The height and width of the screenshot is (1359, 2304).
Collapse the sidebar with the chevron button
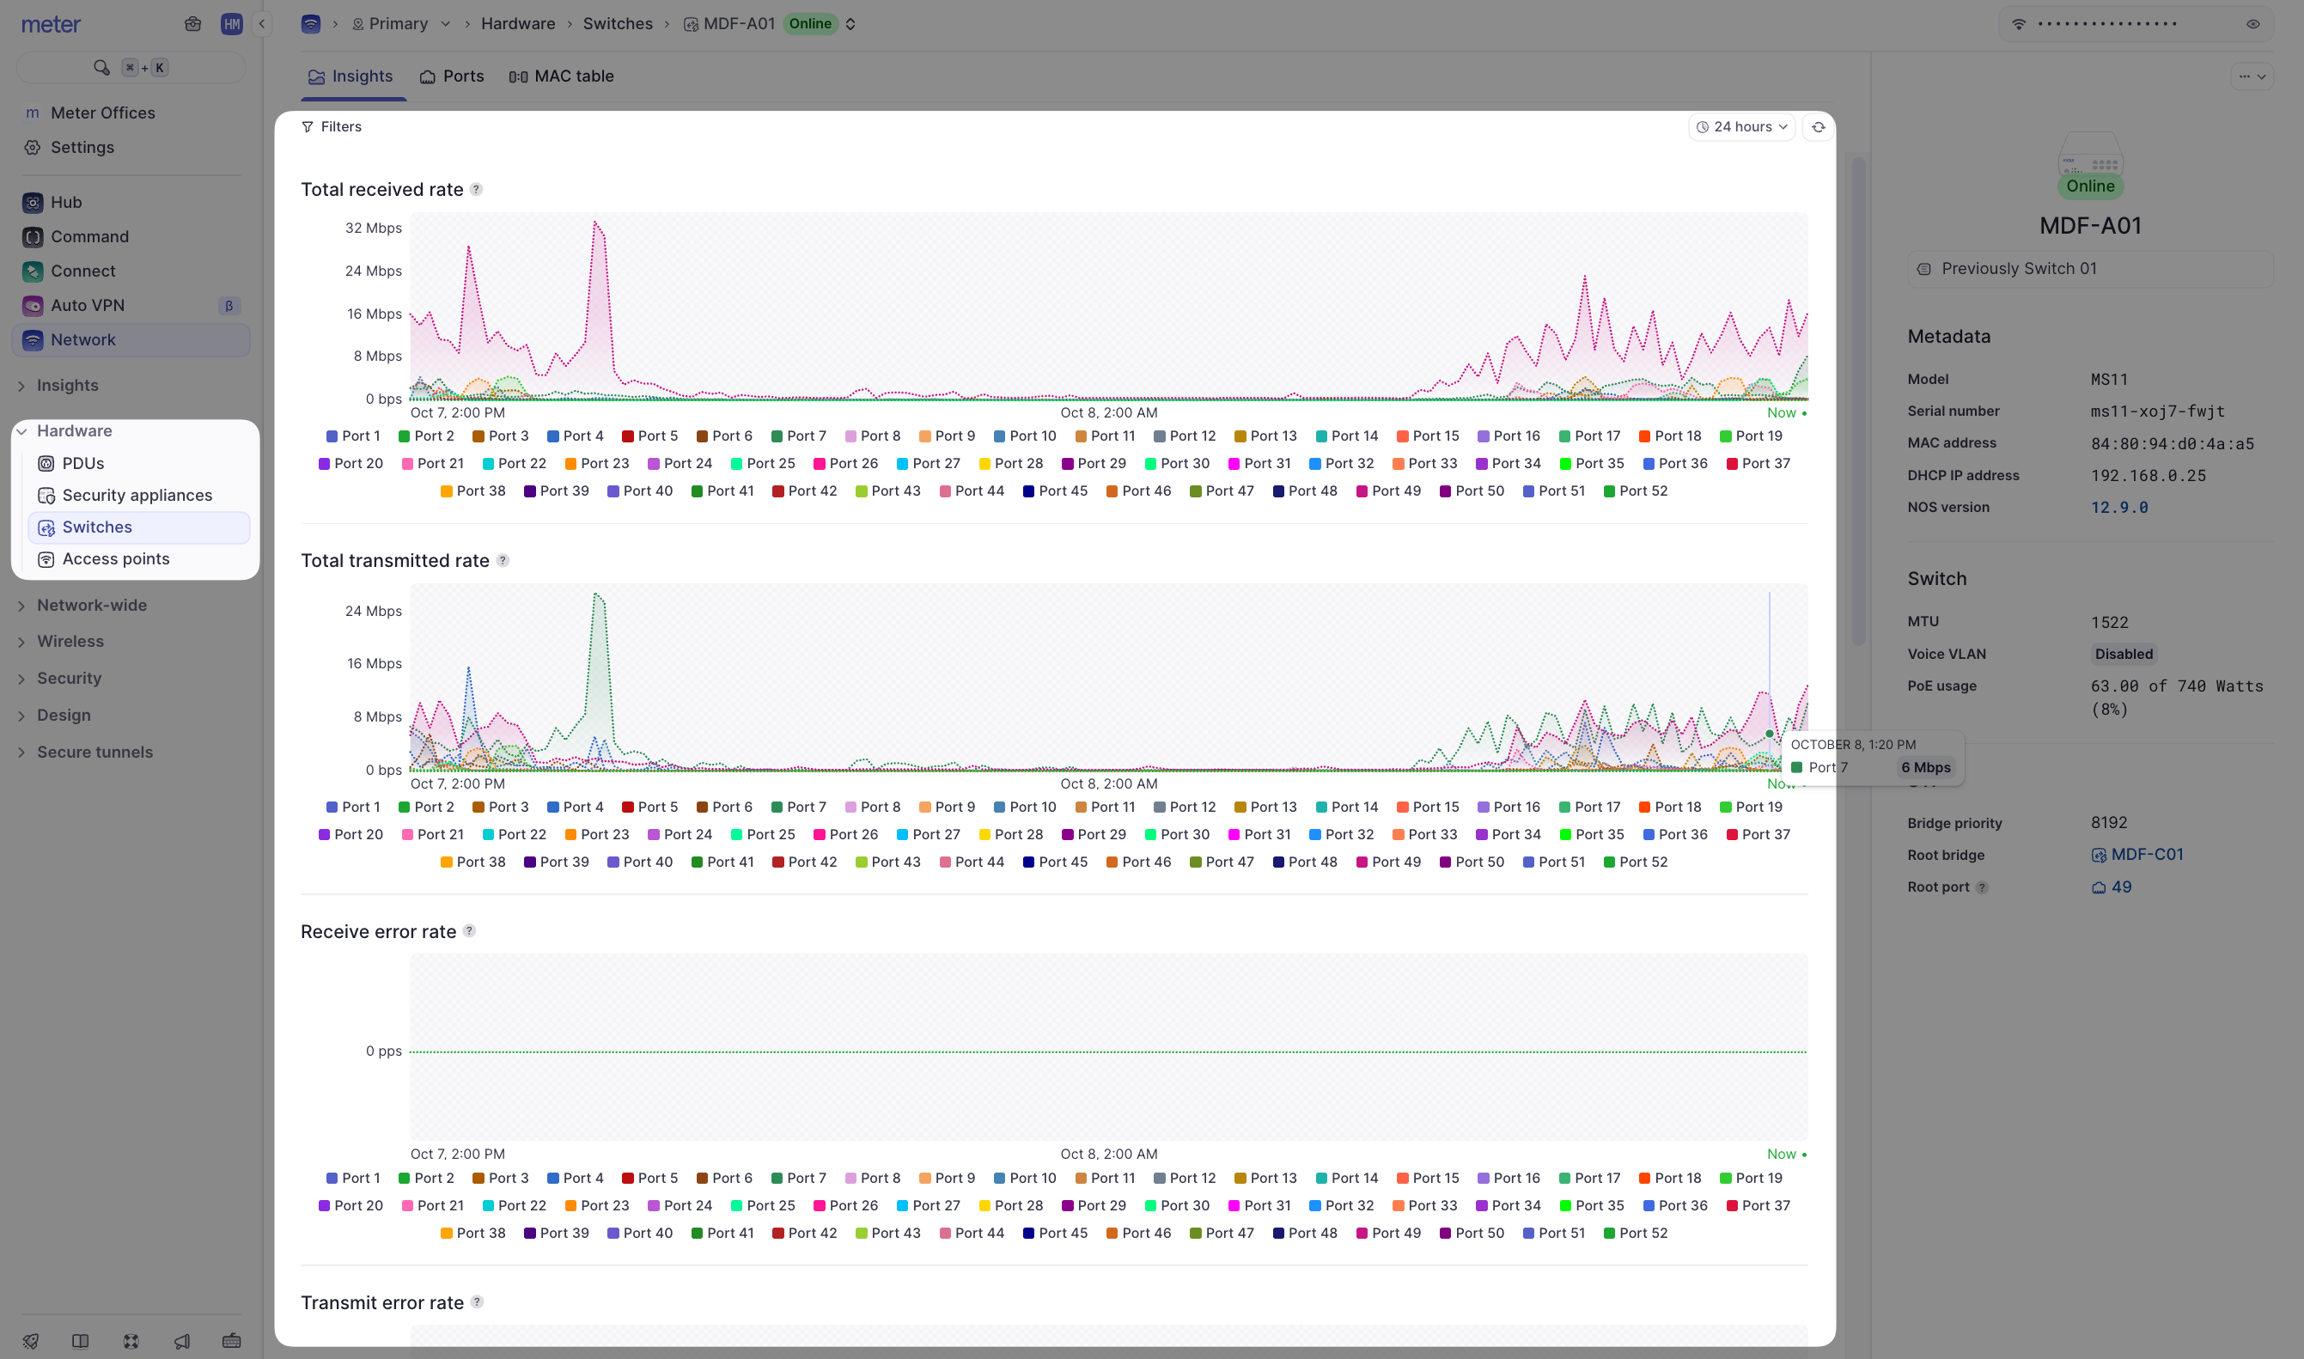tap(262, 24)
